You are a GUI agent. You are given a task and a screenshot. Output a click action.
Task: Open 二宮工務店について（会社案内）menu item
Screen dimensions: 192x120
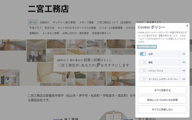(114, 22)
